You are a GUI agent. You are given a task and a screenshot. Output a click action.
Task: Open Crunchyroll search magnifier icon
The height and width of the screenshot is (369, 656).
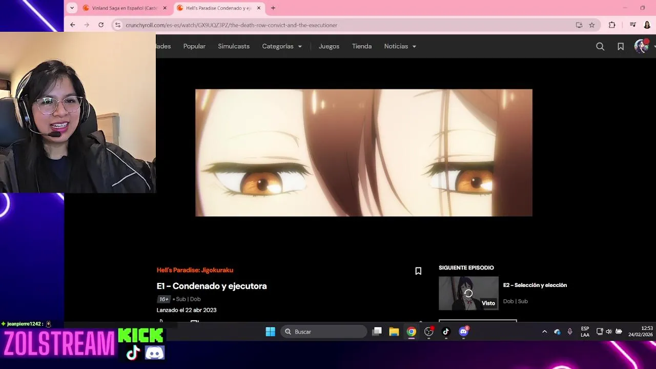pyautogui.click(x=600, y=47)
